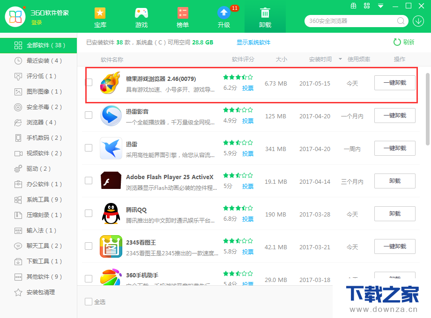Tick checkbox for Adobe Flash Player
The height and width of the screenshot is (318, 431).
89,180
